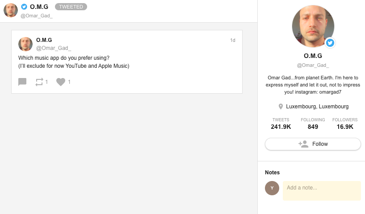
Task: Click the location pin icon near Luxembourg
Action: point(281,107)
